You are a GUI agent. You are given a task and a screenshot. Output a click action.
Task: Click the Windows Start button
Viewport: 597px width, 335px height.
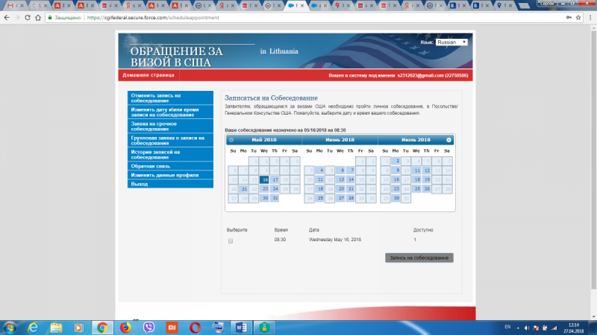tap(10, 327)
